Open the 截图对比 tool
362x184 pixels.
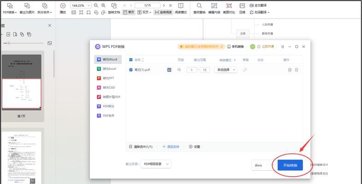tap(229, 9)
